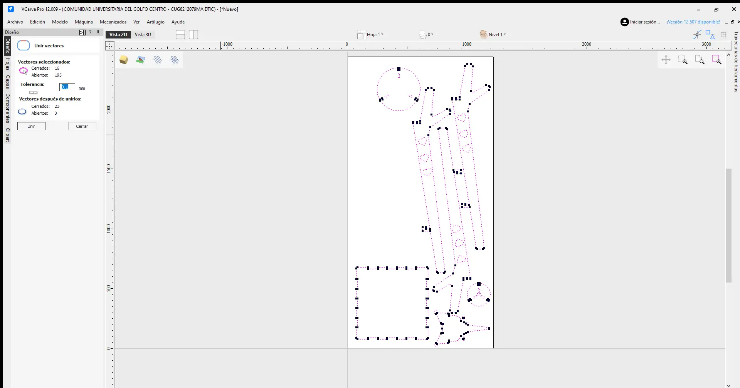This screenshot has width=740, height=388.
Task: Open the Hoja 1 sheet dropdown
Action: [375, 35]
